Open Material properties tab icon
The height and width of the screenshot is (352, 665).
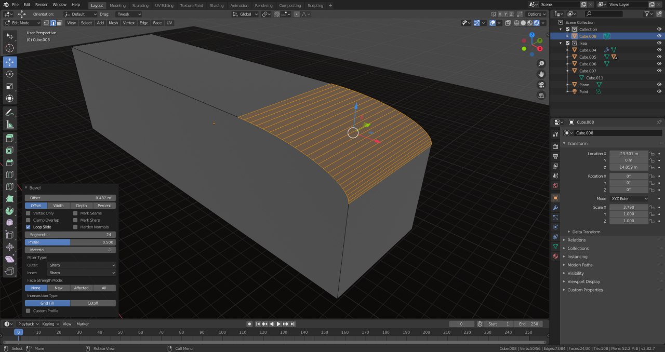coord(555,256)
